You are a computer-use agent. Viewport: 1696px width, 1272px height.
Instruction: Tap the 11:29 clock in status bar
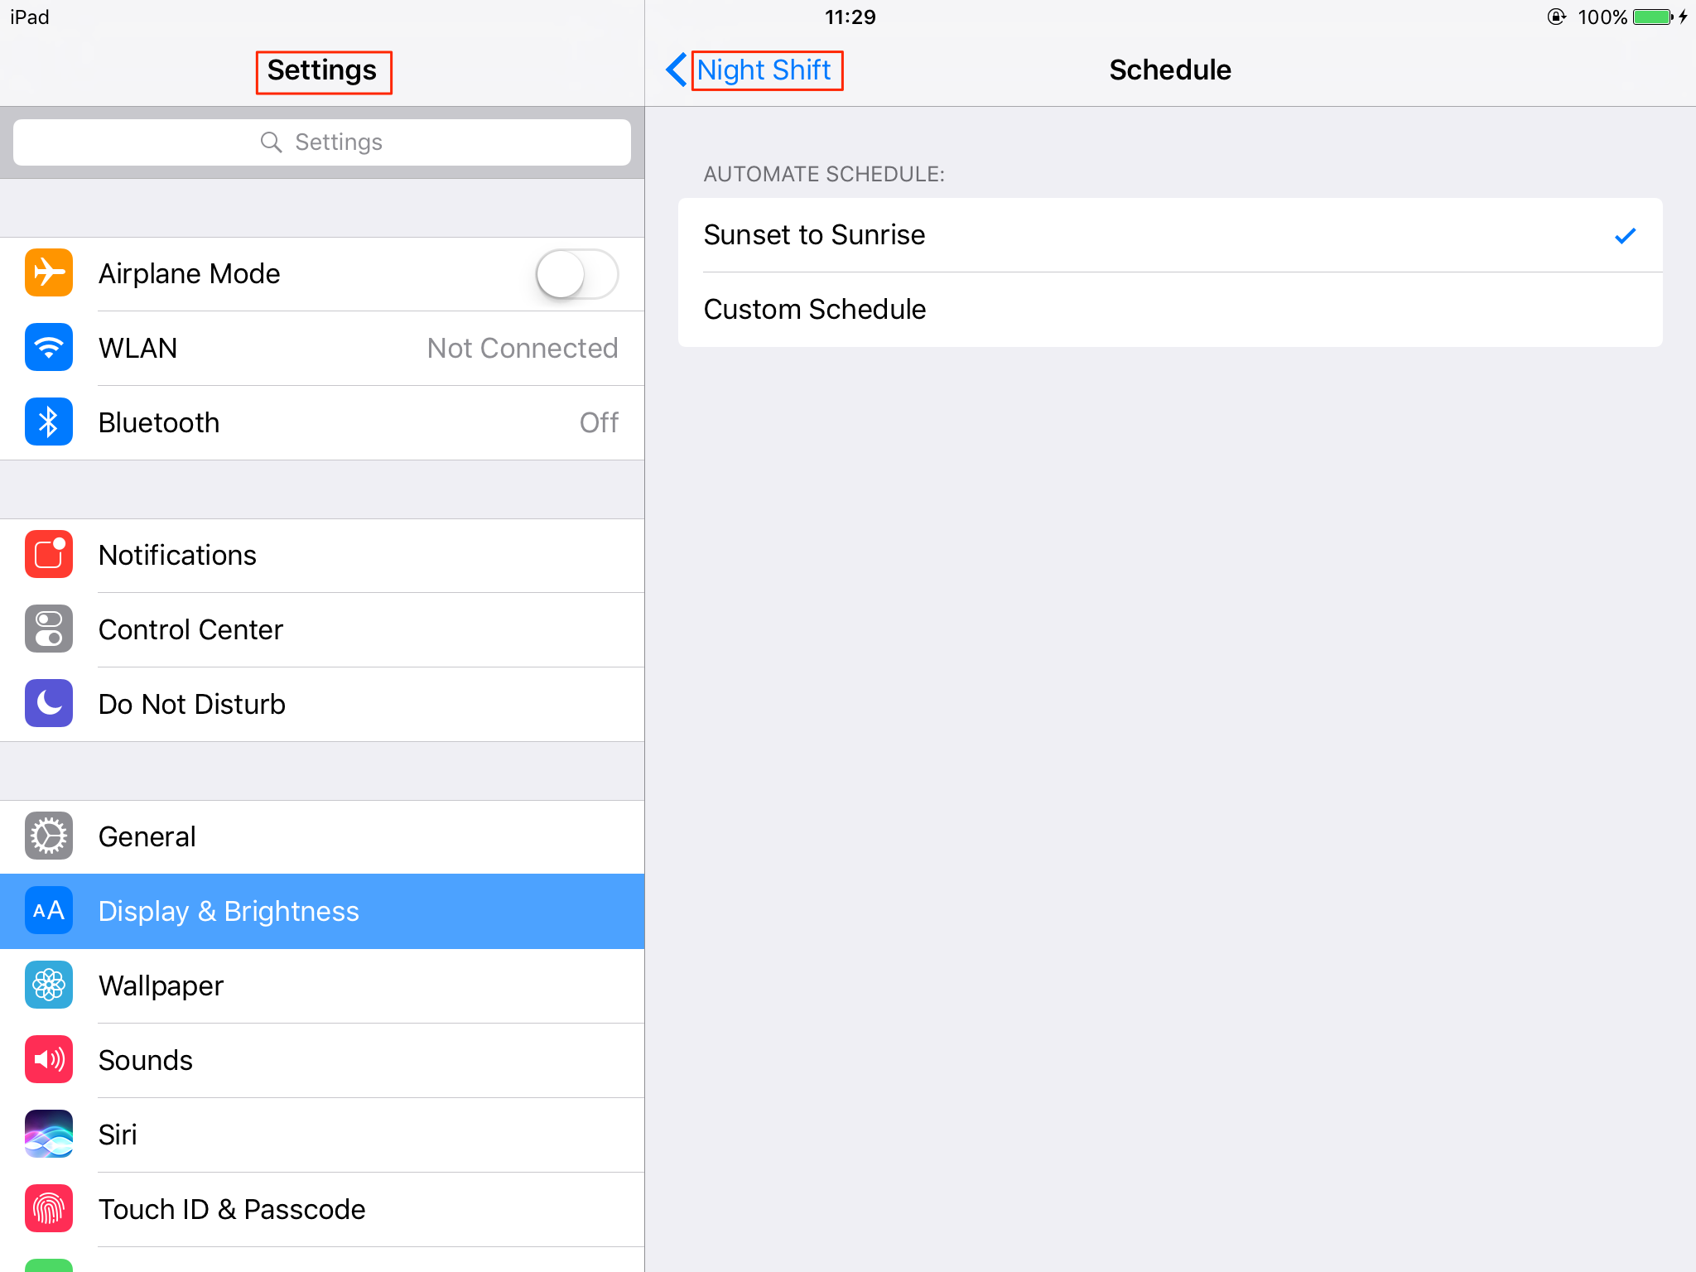click(x=850, y=17)
